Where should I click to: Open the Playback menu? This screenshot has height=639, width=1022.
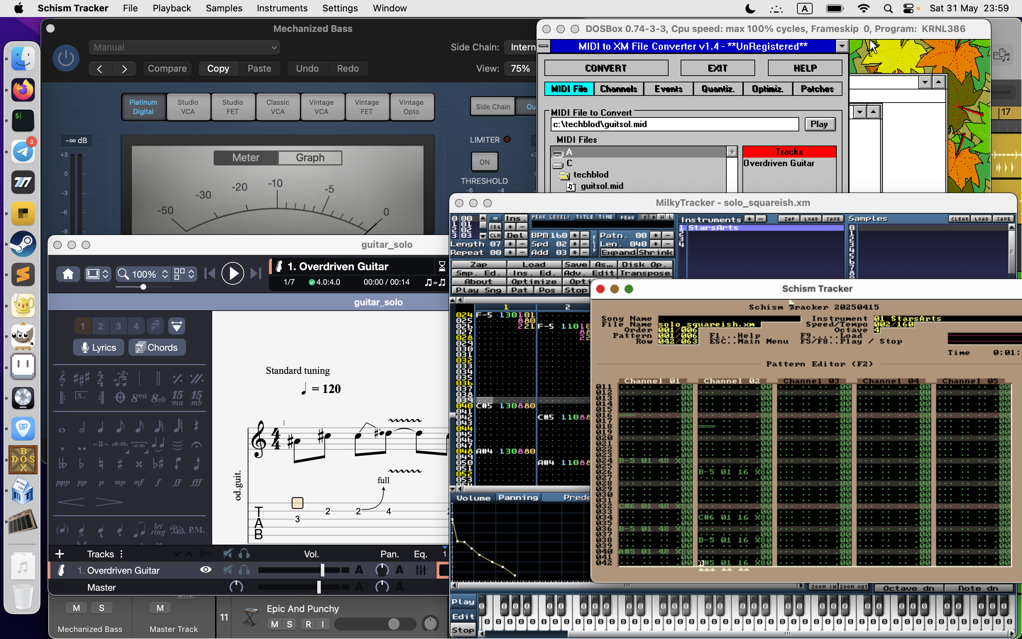(x=171, y=8)
